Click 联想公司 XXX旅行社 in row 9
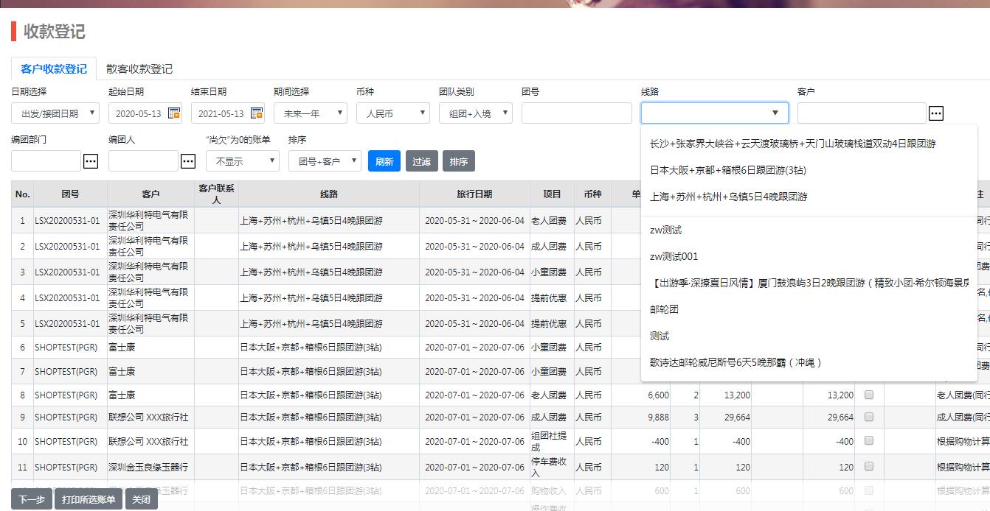Viewport: 990px width, 511px height. [x=148, y=417]
